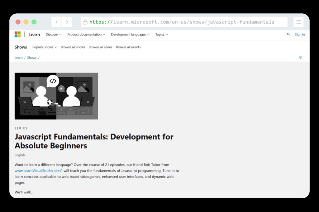This screenshot has width=319, height=212.
Task: Open the Popular shows dropdown
Action: click(x=45, y=47)
